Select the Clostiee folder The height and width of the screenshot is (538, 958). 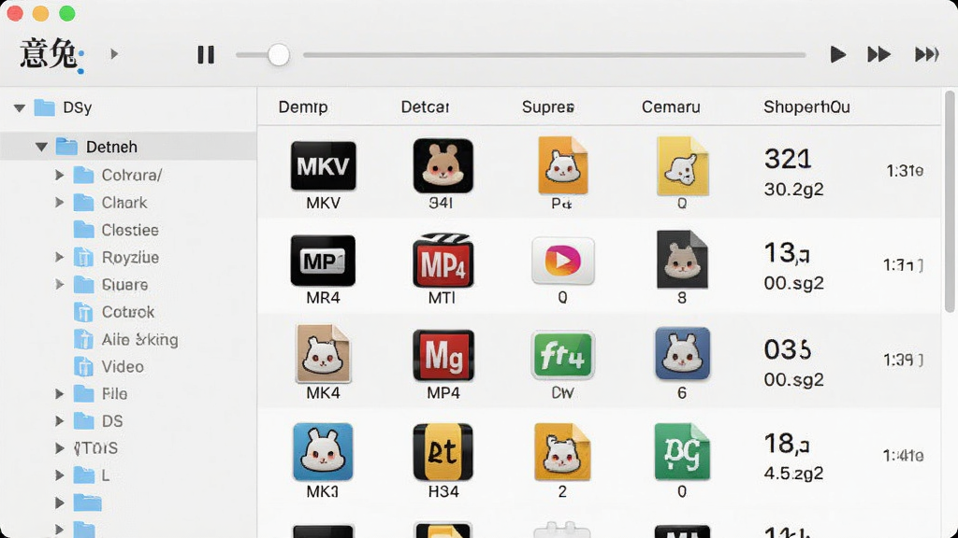[129, 230]
